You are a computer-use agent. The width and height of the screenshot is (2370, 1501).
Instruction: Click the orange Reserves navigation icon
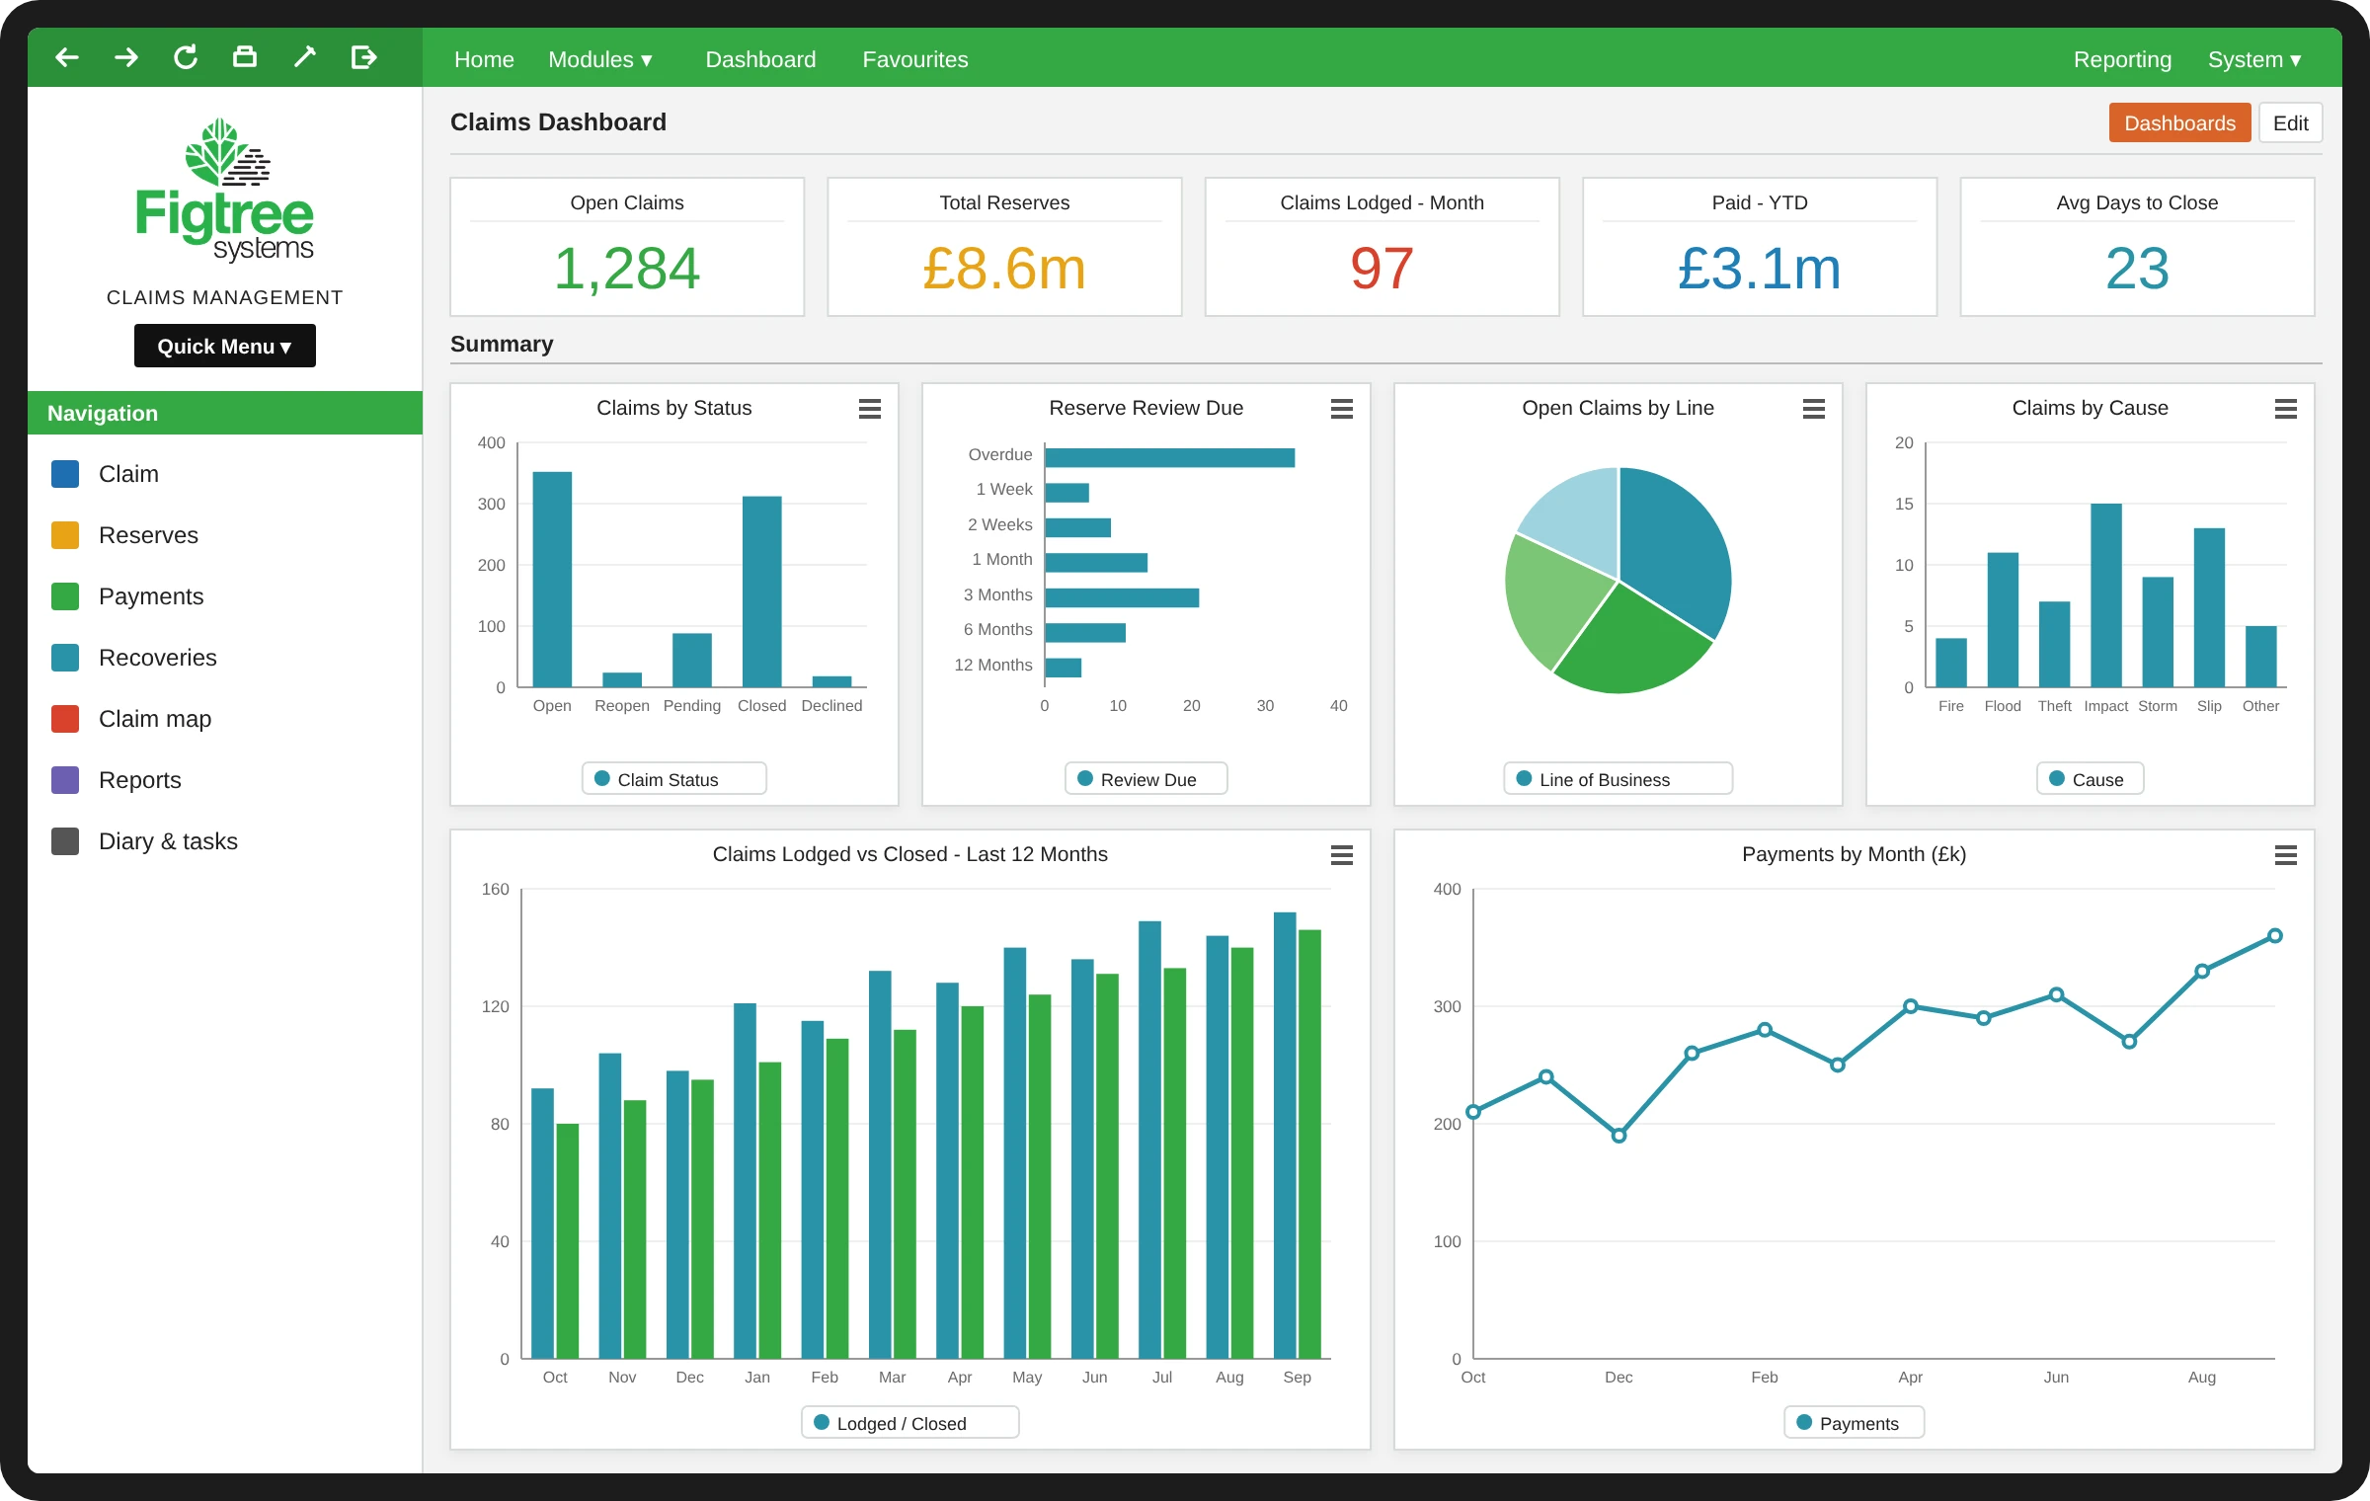pyautogui.click(x=65, y=535)
